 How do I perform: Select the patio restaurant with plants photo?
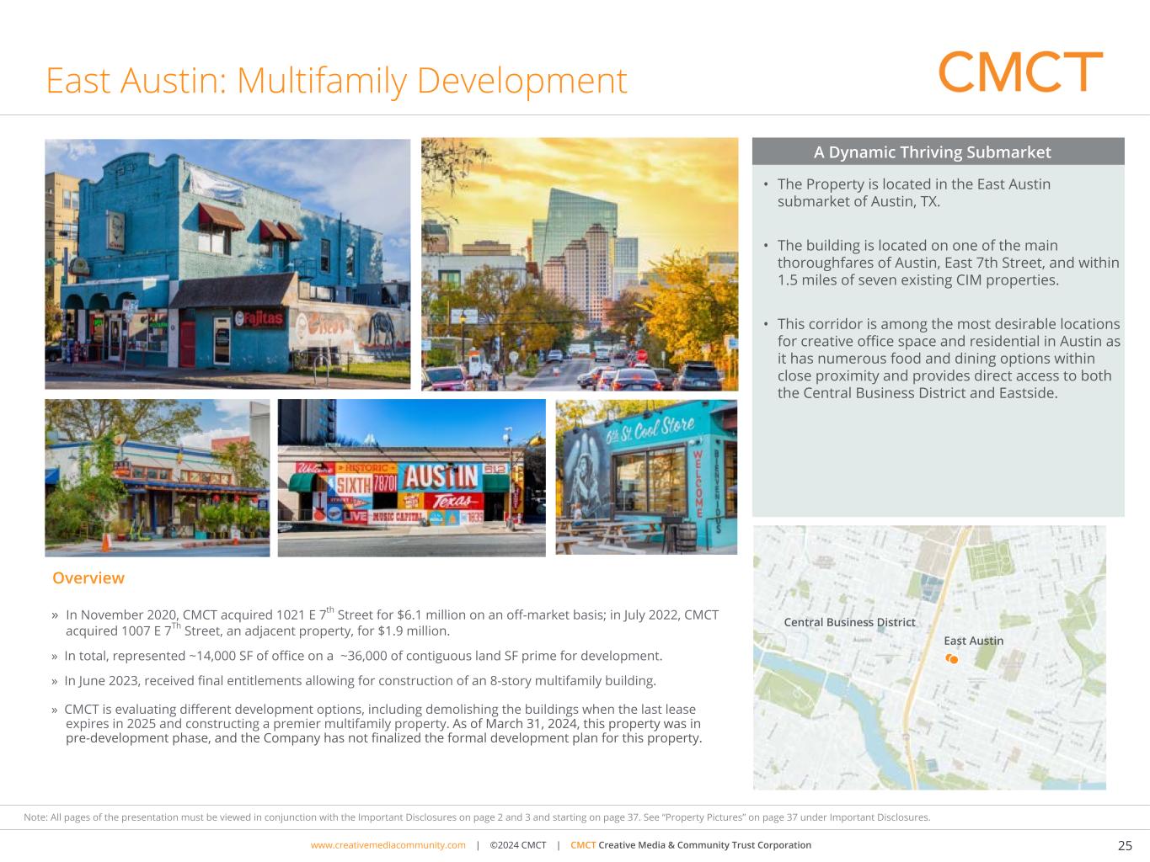[158, 477]
